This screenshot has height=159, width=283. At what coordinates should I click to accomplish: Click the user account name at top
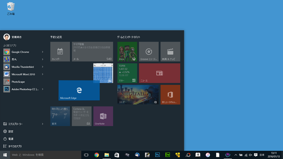16,37
